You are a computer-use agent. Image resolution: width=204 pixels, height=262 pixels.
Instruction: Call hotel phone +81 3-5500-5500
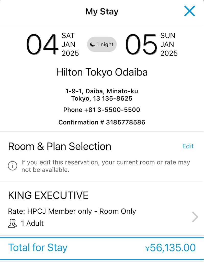tap(102, 110)
